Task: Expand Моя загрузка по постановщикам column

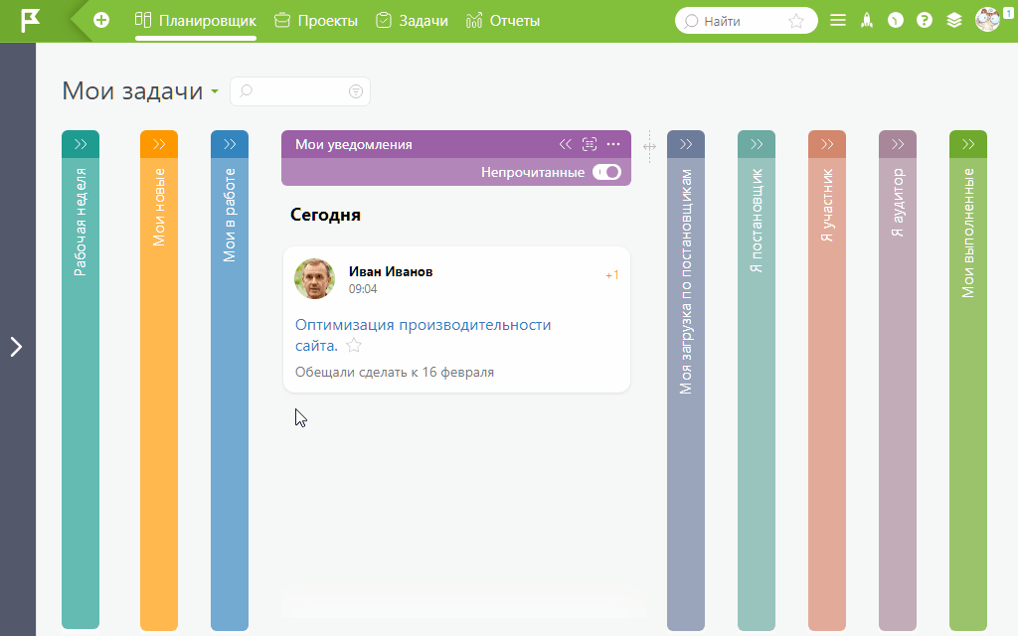Action: 686,144
